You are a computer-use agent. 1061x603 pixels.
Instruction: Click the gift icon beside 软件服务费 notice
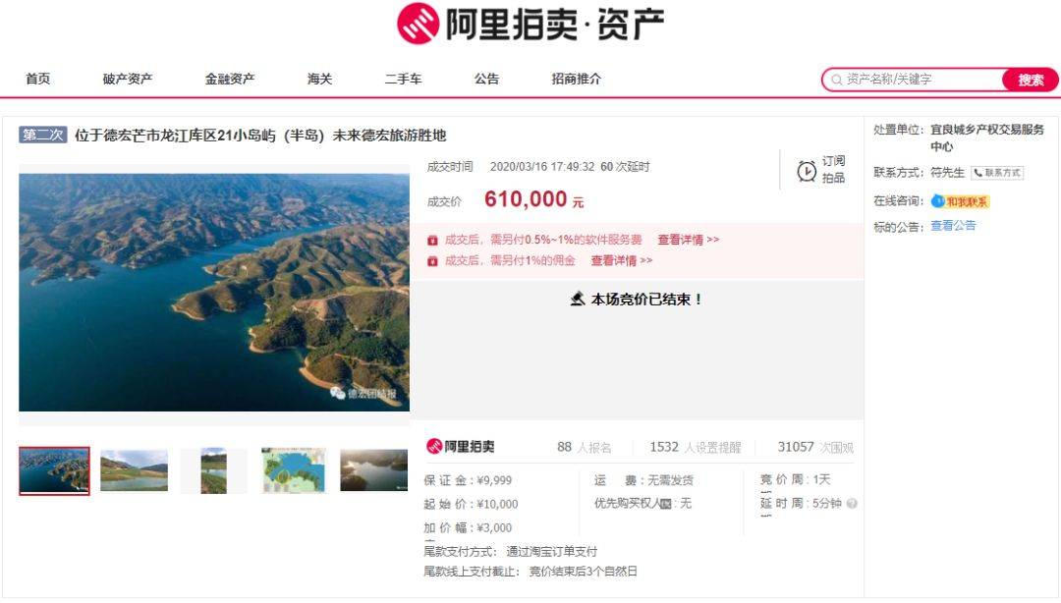point(432,241)
